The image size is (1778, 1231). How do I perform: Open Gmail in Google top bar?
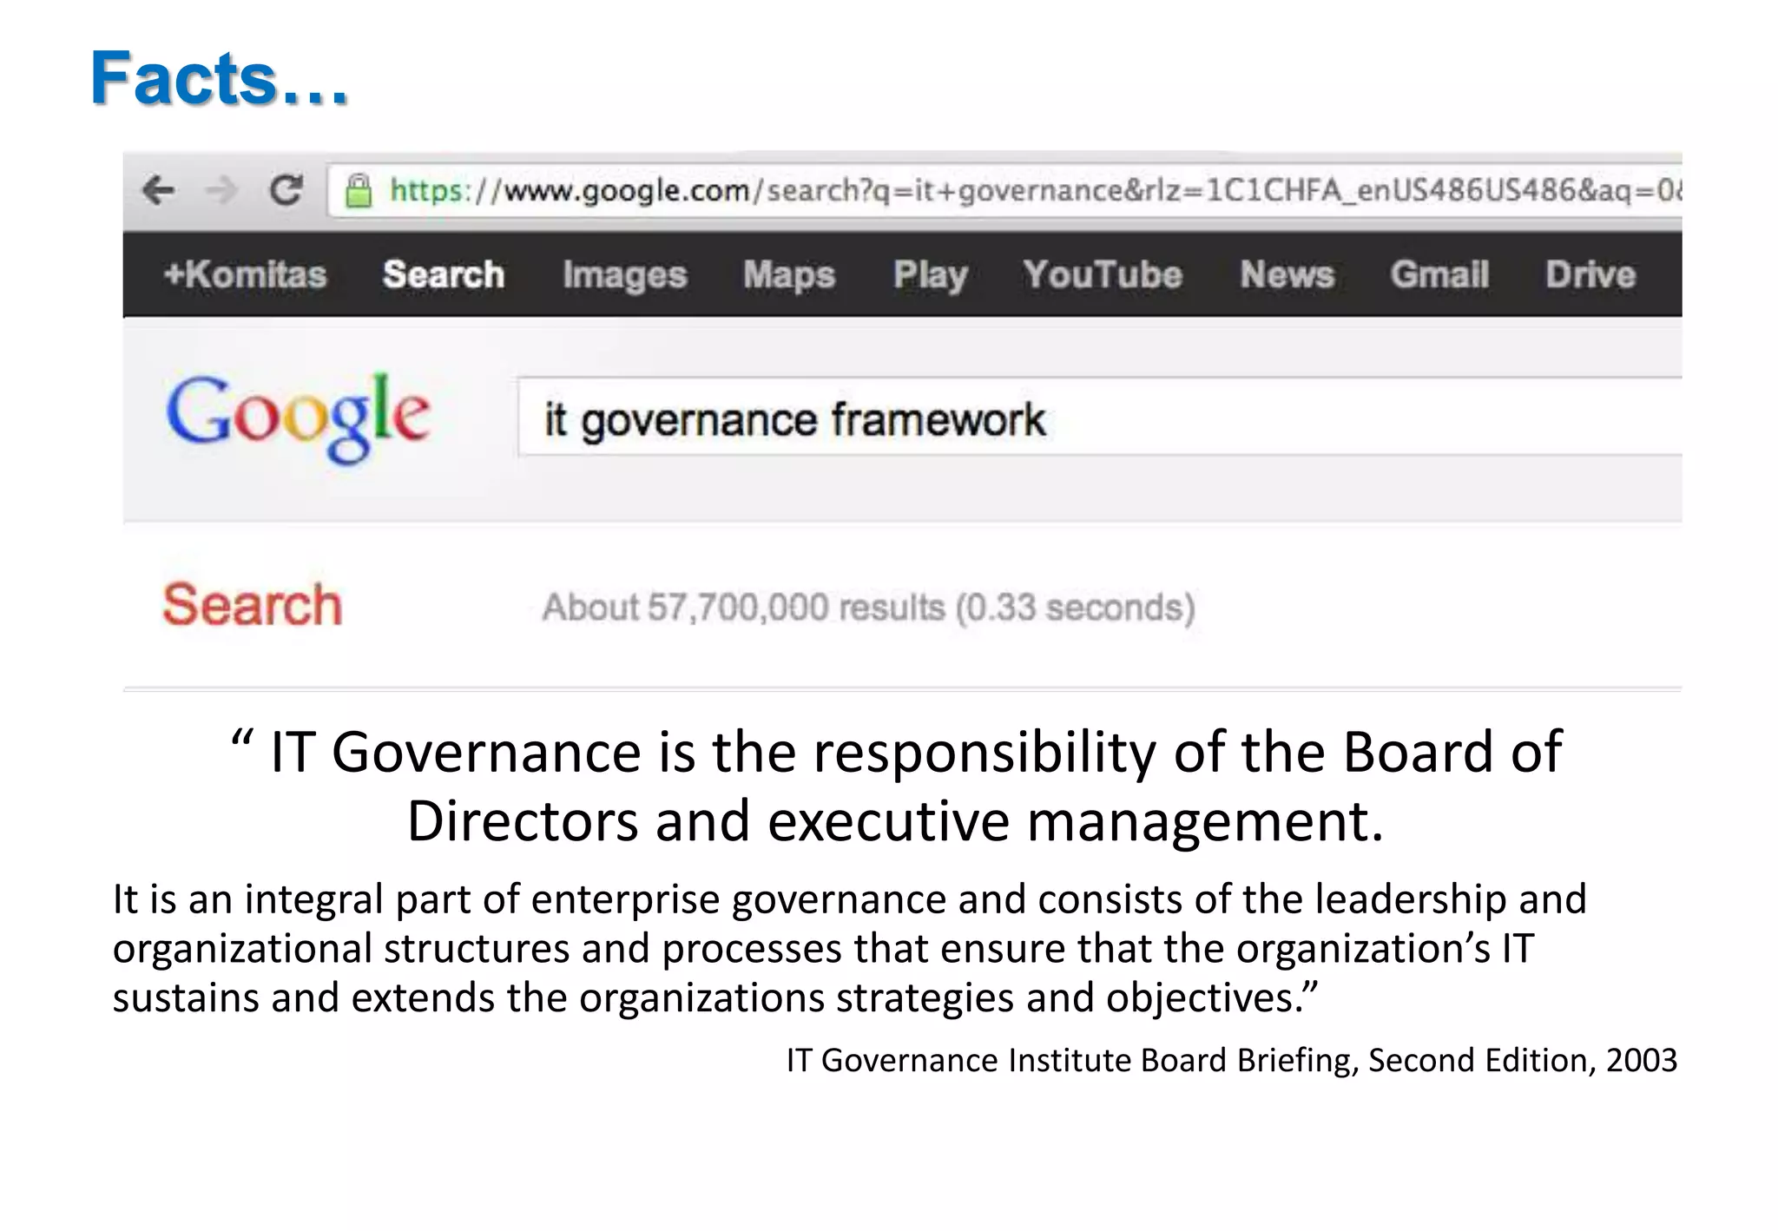(1439, 274)
